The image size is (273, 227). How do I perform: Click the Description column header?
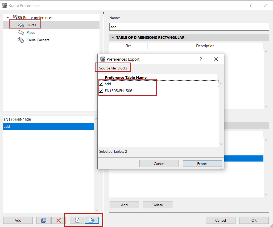tap(205, 46)
